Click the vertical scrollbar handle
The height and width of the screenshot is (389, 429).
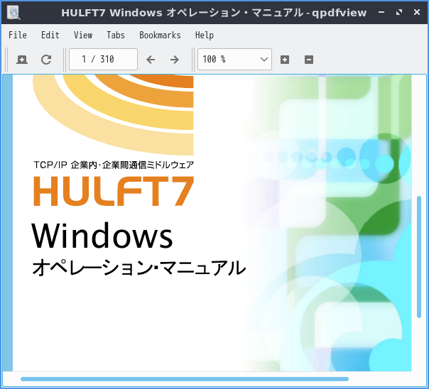tap(419, 257)
